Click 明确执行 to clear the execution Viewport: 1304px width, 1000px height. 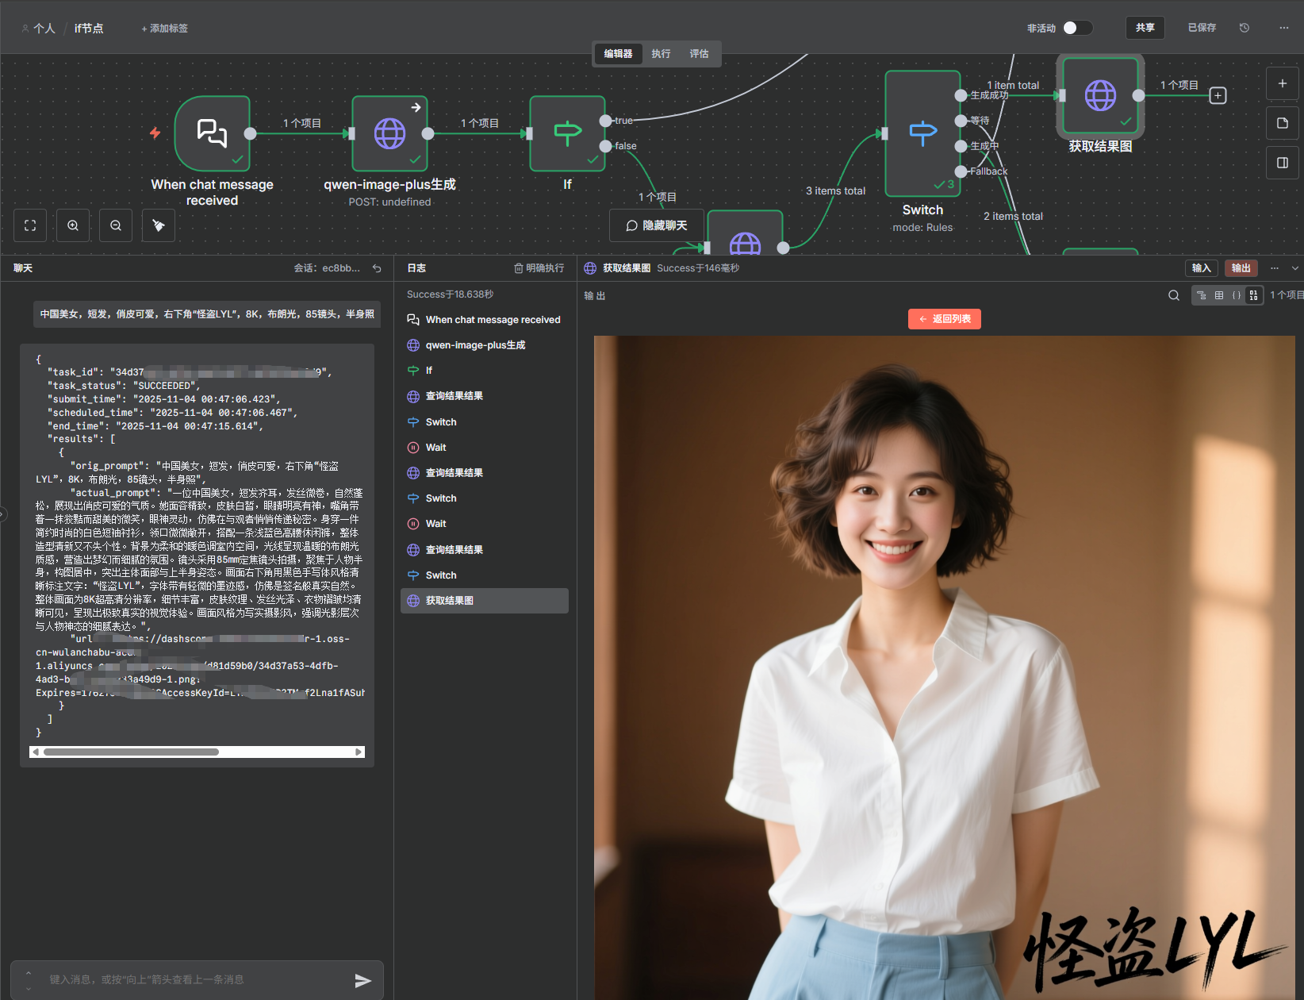click(x=539, y=268)
